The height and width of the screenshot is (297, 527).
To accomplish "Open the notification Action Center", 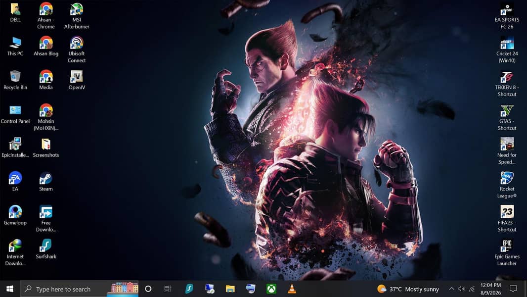I will pyautogui.click(x=513, y=289).
